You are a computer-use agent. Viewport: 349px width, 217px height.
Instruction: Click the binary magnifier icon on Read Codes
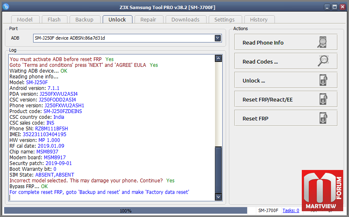323,61
